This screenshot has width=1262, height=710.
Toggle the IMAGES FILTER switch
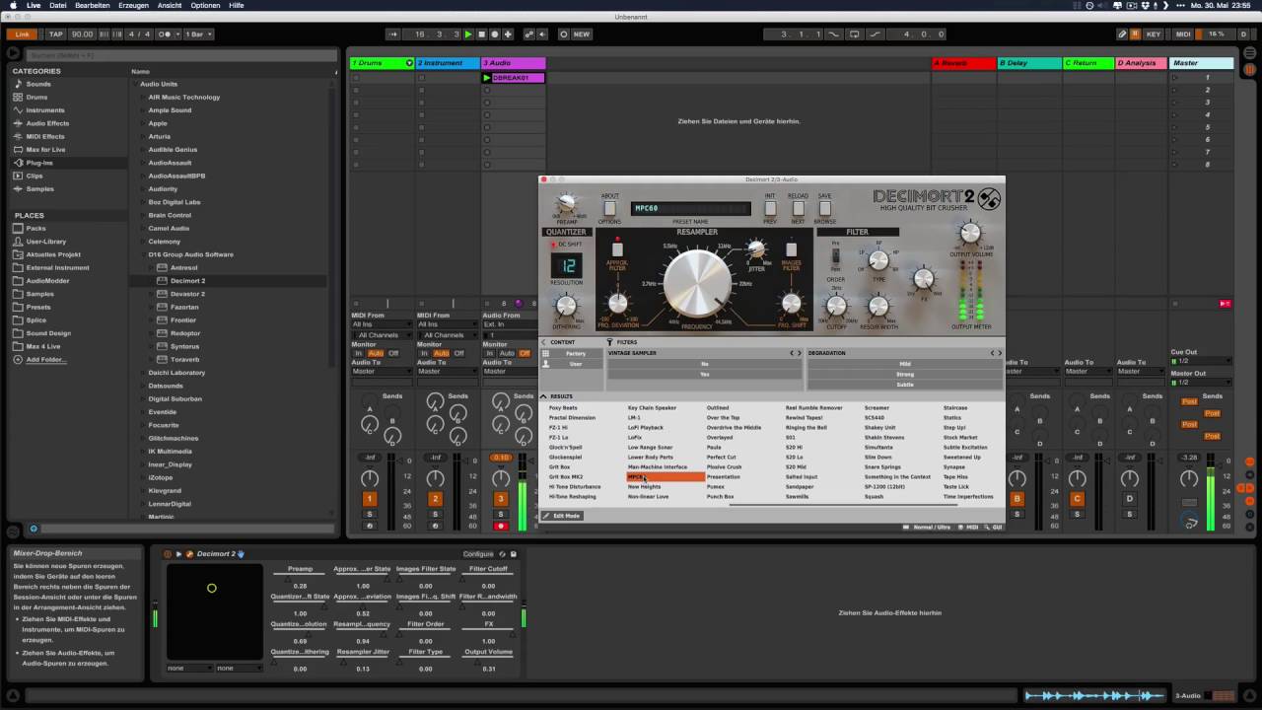pyautogui.click(x=791, y=249)
